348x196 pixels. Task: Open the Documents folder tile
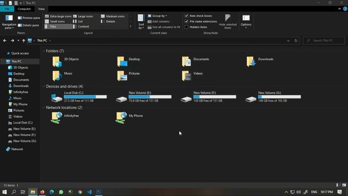click(195, 62)
